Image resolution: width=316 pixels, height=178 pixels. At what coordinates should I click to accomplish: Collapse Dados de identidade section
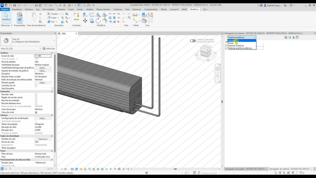pyautogui.click(x=52, y=136)
